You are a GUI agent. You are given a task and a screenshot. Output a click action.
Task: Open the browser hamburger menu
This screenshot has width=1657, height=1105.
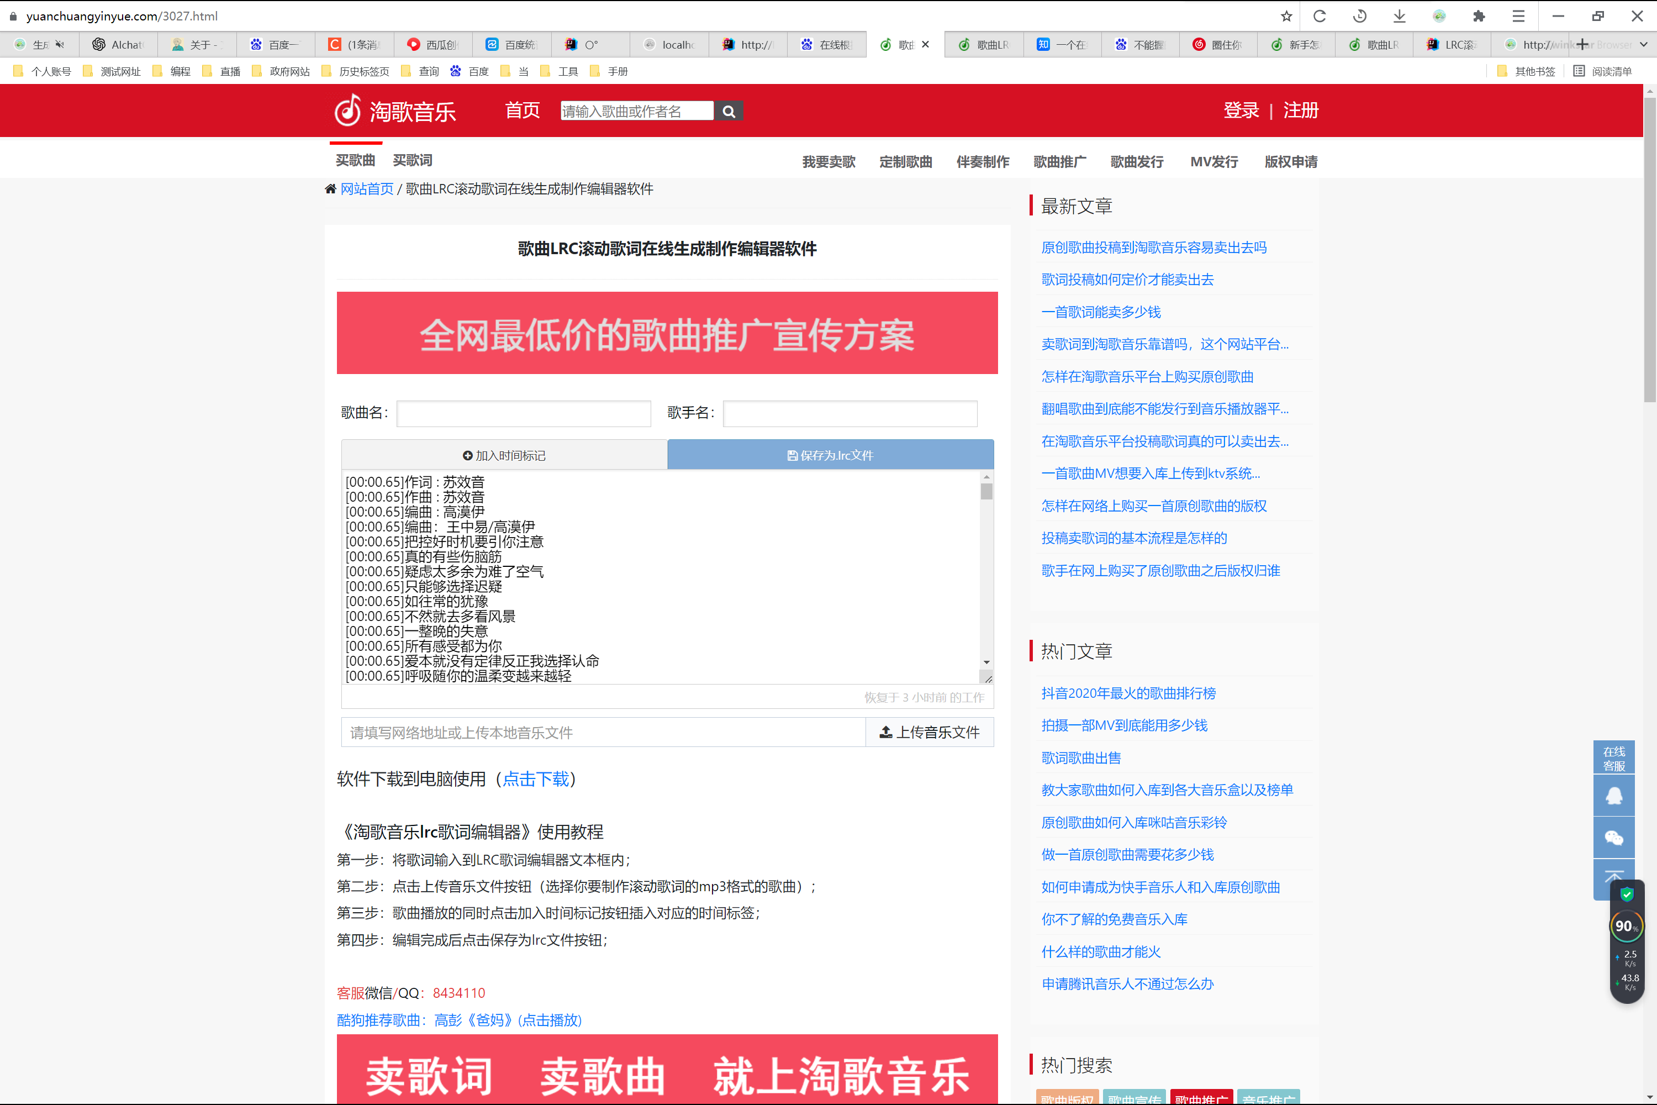coord(1518,15)
